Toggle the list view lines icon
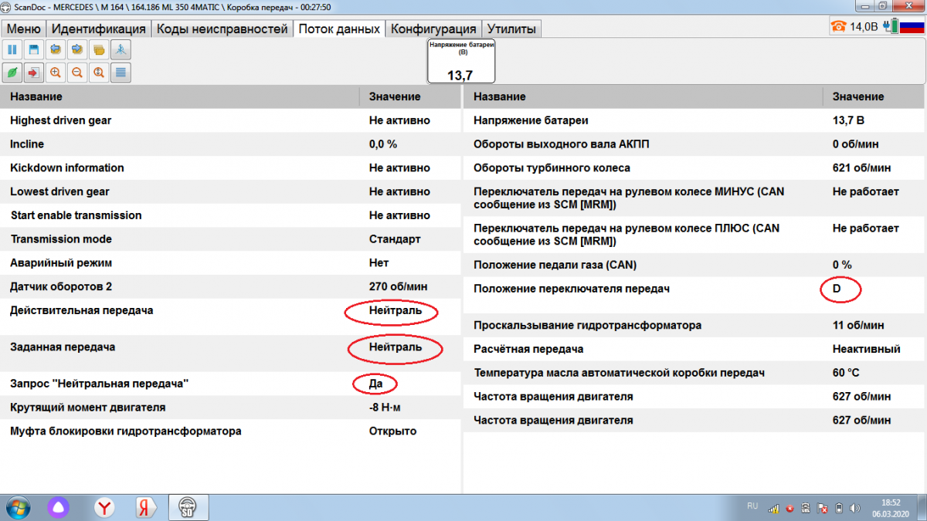 pos(121,73)
